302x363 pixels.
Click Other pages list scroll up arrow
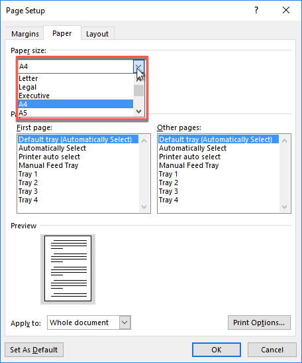[x=284, y=141]
